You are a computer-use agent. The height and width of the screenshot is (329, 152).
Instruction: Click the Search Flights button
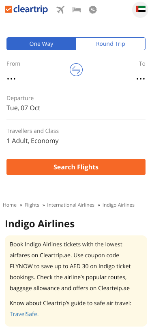[x=76, y=167]
